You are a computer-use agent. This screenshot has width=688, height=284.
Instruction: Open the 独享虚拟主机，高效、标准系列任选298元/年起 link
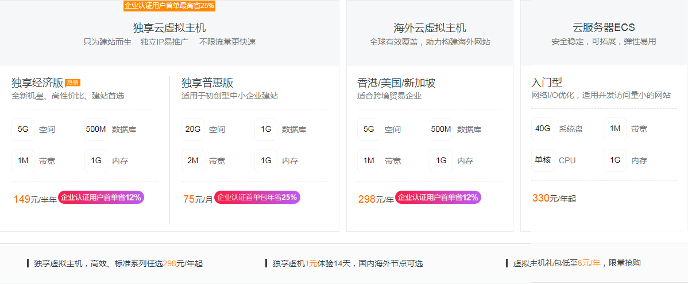click(x=118, y=263)
